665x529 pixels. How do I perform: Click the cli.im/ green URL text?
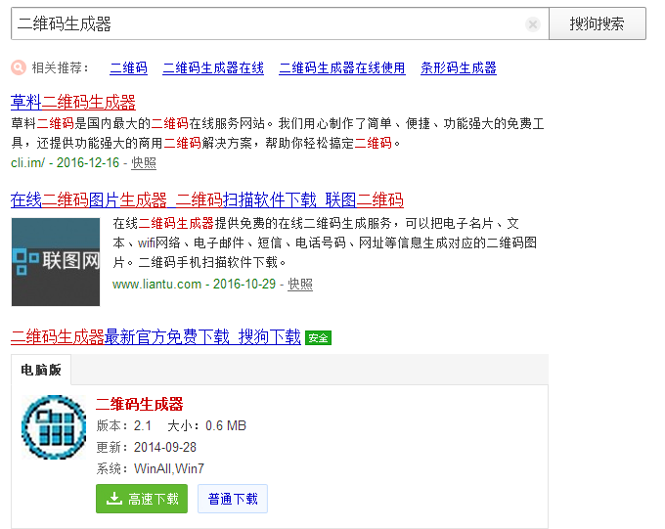click(28, 163)
